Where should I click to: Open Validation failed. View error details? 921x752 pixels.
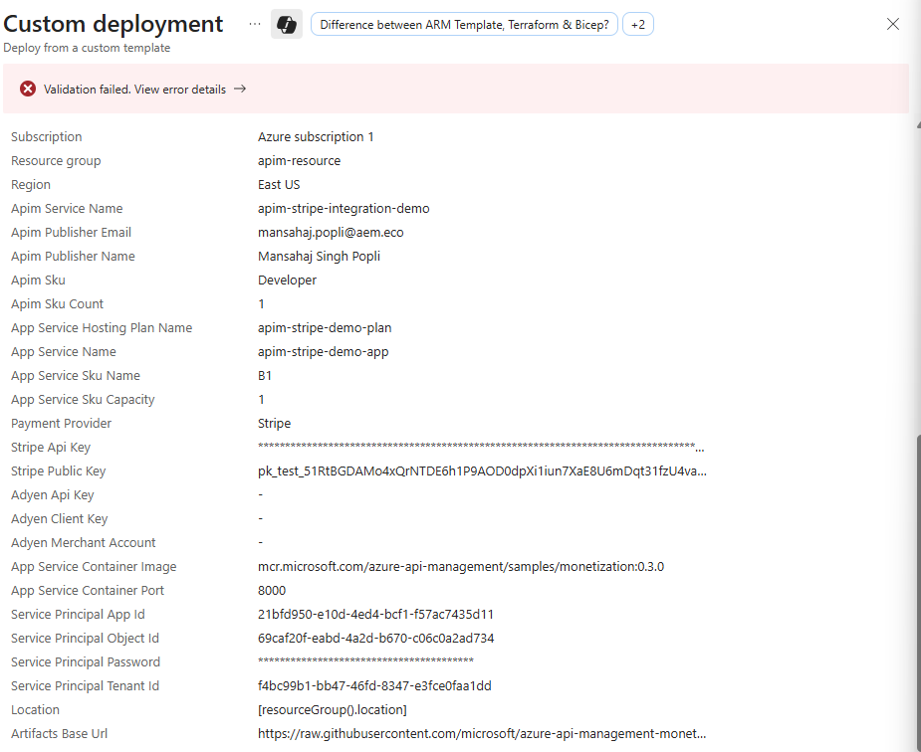pos(134,90)
